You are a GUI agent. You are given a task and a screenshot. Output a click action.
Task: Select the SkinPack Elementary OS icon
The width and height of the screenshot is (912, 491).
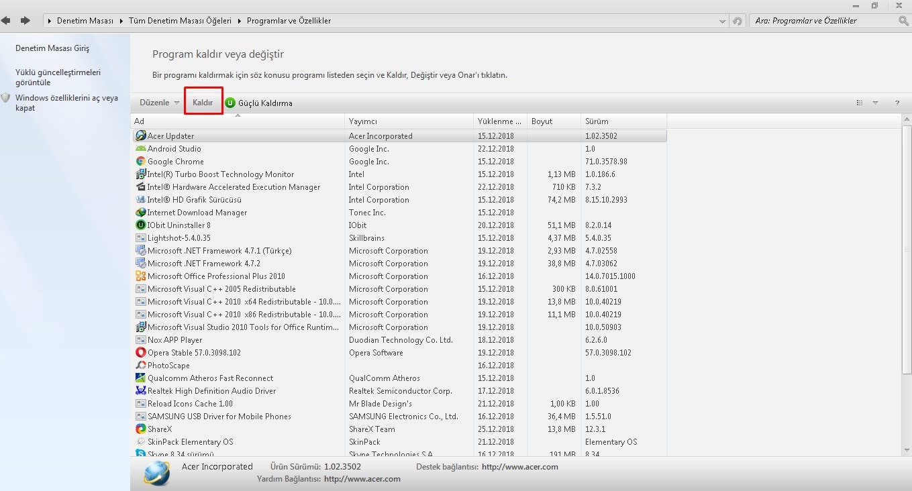pyautogui.click(x=140, y=442)
